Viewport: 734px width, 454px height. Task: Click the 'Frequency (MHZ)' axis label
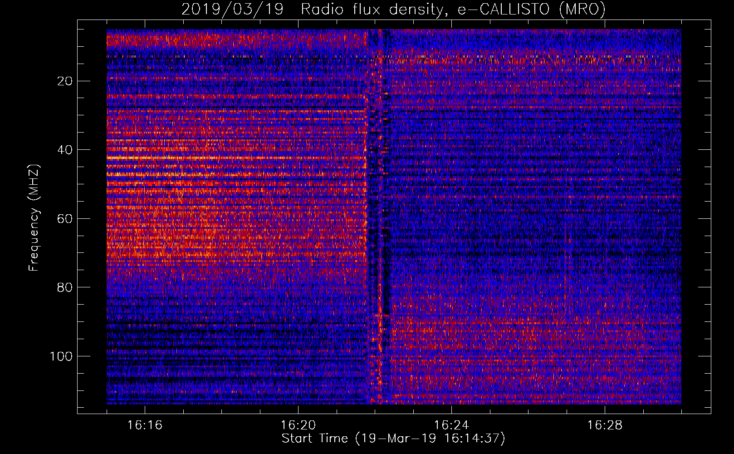coord(34,217)
